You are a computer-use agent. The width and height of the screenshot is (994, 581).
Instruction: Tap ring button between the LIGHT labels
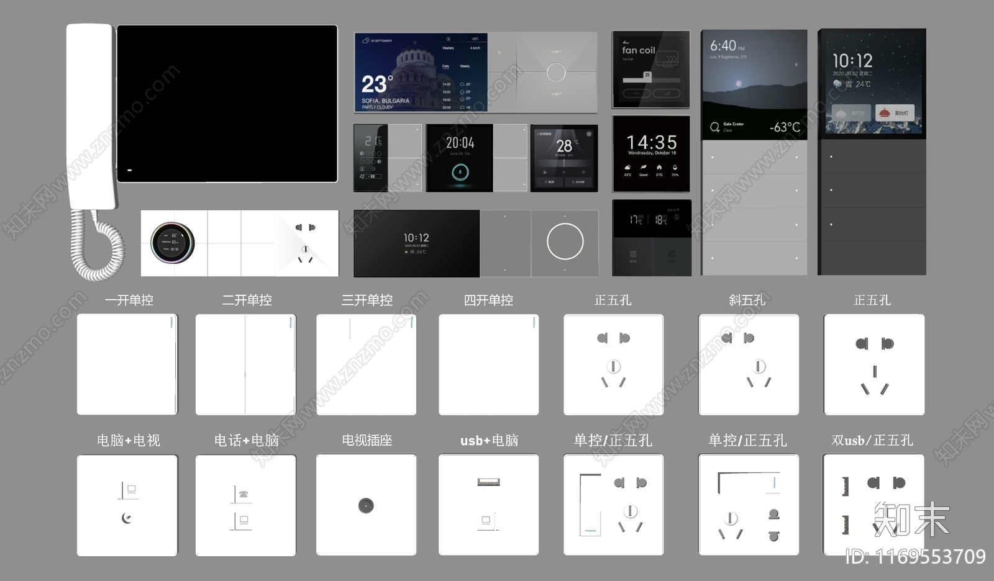[556, 73]
